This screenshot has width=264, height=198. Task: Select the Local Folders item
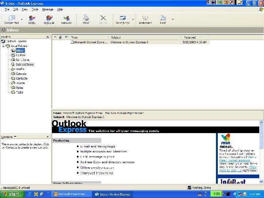point(19,46)
